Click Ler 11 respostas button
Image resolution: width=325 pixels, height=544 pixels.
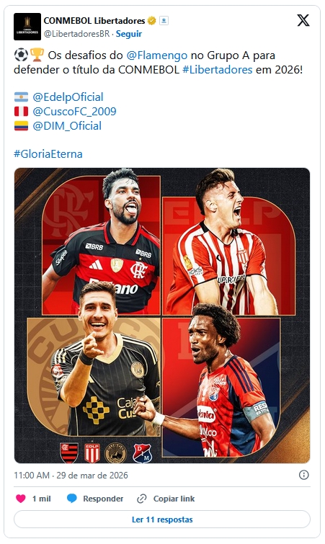pos(162,520)
